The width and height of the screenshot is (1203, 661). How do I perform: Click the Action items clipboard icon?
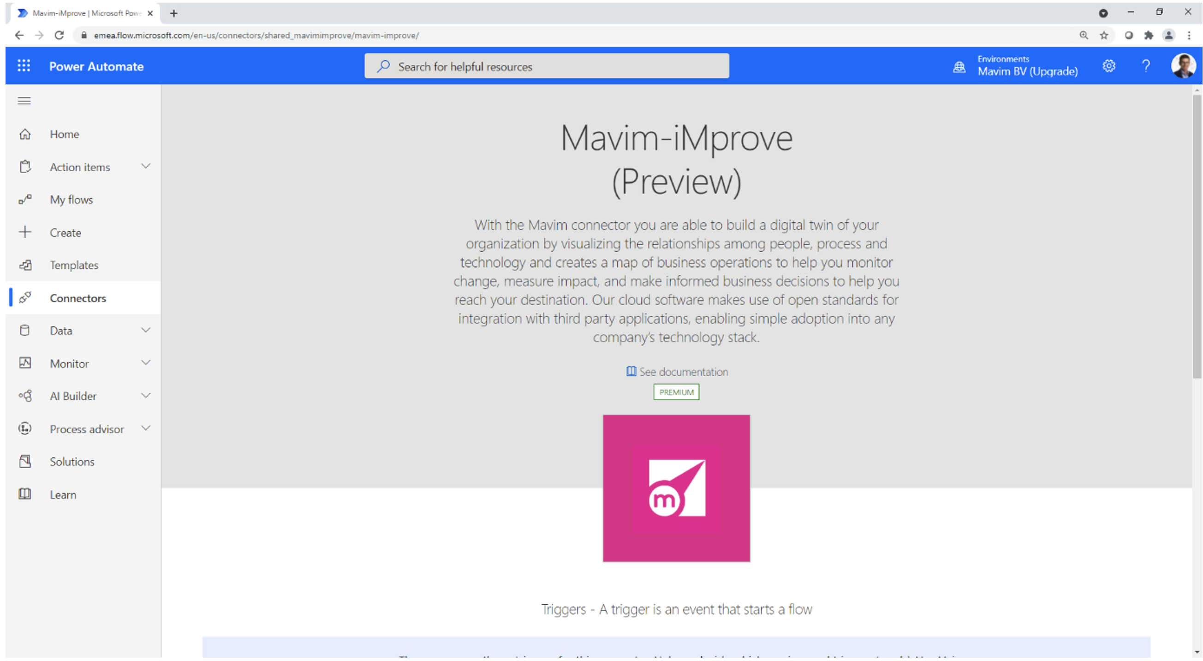click(x=25, y=167)
